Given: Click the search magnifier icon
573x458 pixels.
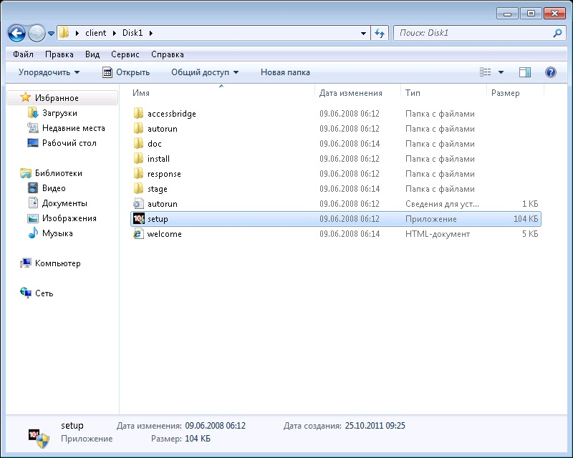Looking at the screenshot, I should (557, 33).
